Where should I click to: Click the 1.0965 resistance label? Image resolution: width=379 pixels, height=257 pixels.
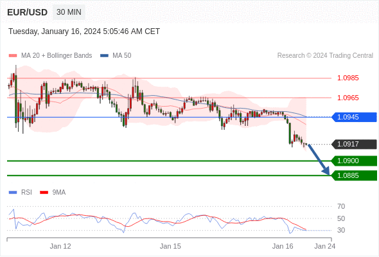(x=348, y=98)
